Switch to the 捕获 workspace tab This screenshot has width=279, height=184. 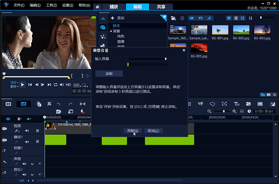(114, 7)
